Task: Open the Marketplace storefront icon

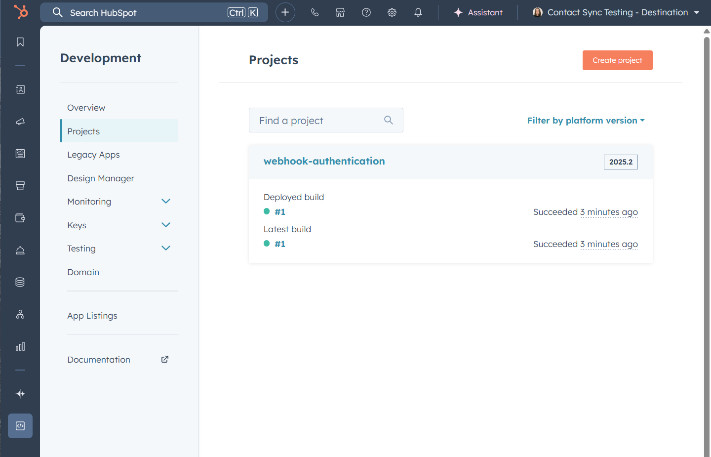Action: click(340, 12)
